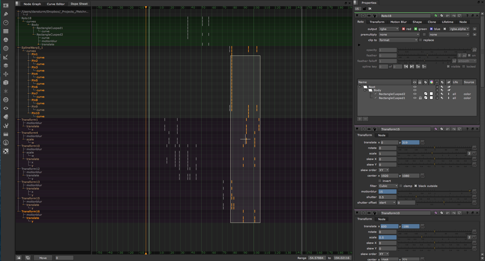The width and height of the screenshot is (485, 261).
Task: Enable clamp in Transform15
Action: point(401,186)
